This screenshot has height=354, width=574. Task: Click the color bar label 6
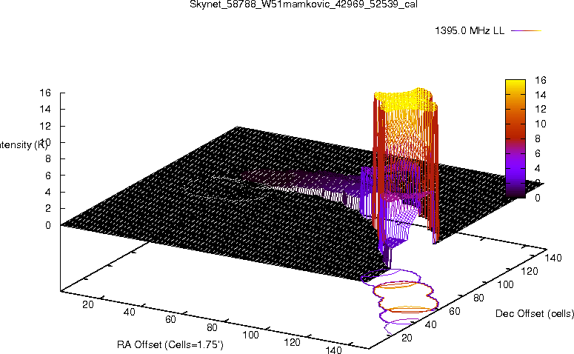pyautogui.click(x=538, y=153)
